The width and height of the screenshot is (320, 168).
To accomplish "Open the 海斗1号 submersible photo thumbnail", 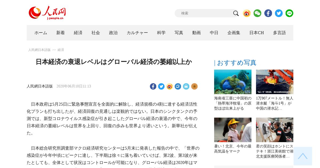I will [x=275, y=82].
